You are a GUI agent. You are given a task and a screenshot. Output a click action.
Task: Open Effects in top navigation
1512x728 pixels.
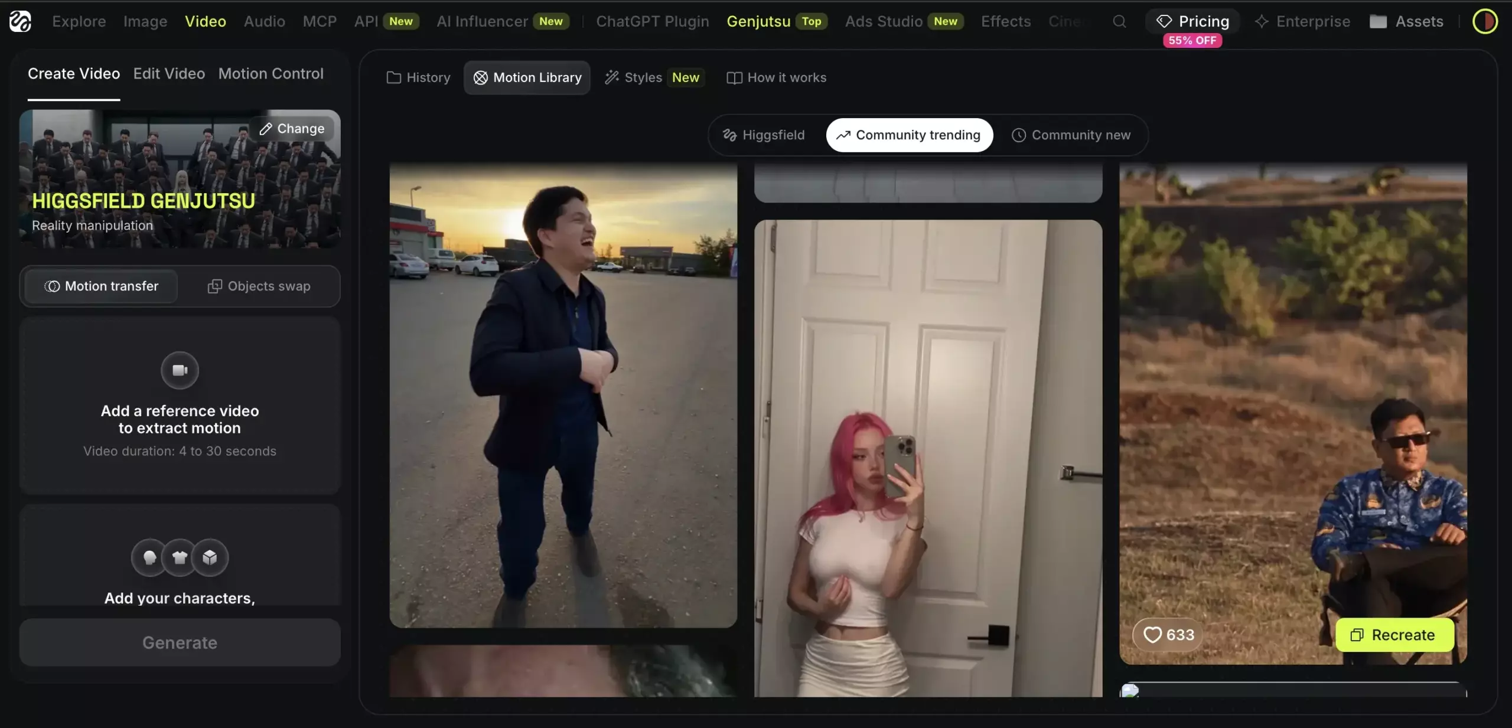coord(1006,21)
